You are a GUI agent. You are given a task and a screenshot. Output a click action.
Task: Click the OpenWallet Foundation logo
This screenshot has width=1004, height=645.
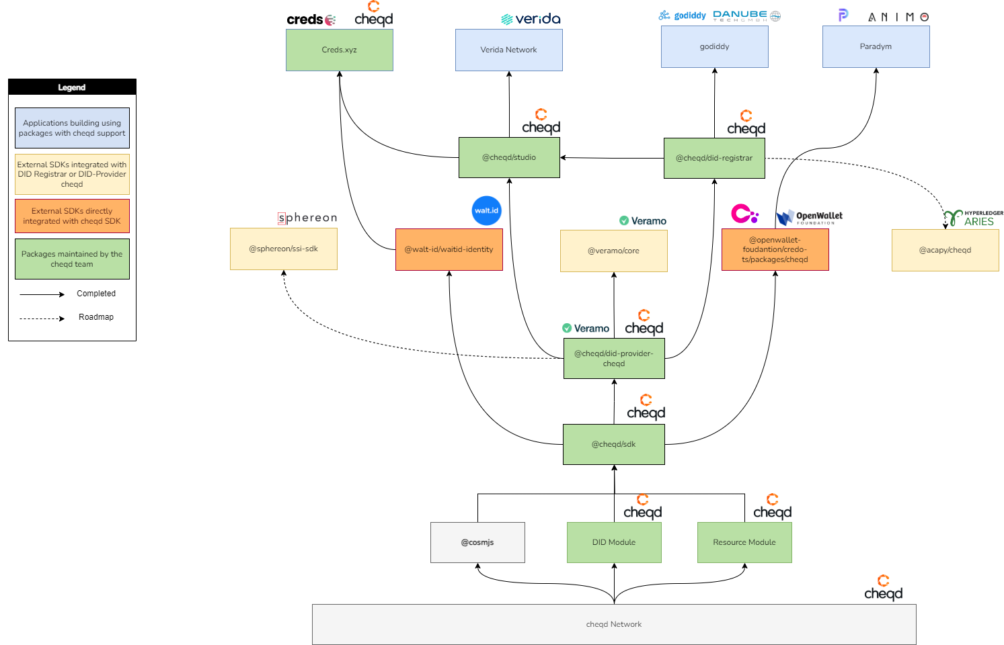pos(809,218)
